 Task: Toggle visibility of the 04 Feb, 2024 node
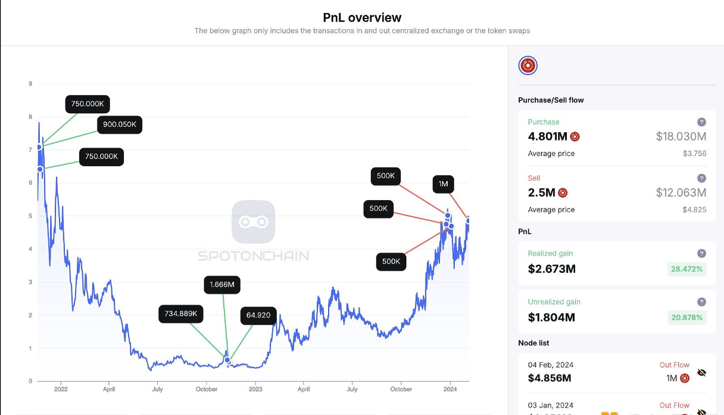pyautogui.click(x=701, y=373)
